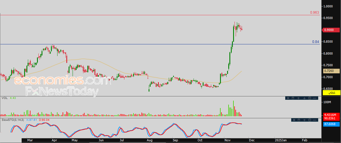This screenshot has width=341, height=143.
Task: Open more options for VOL panel
Action: tap(315, 98)
